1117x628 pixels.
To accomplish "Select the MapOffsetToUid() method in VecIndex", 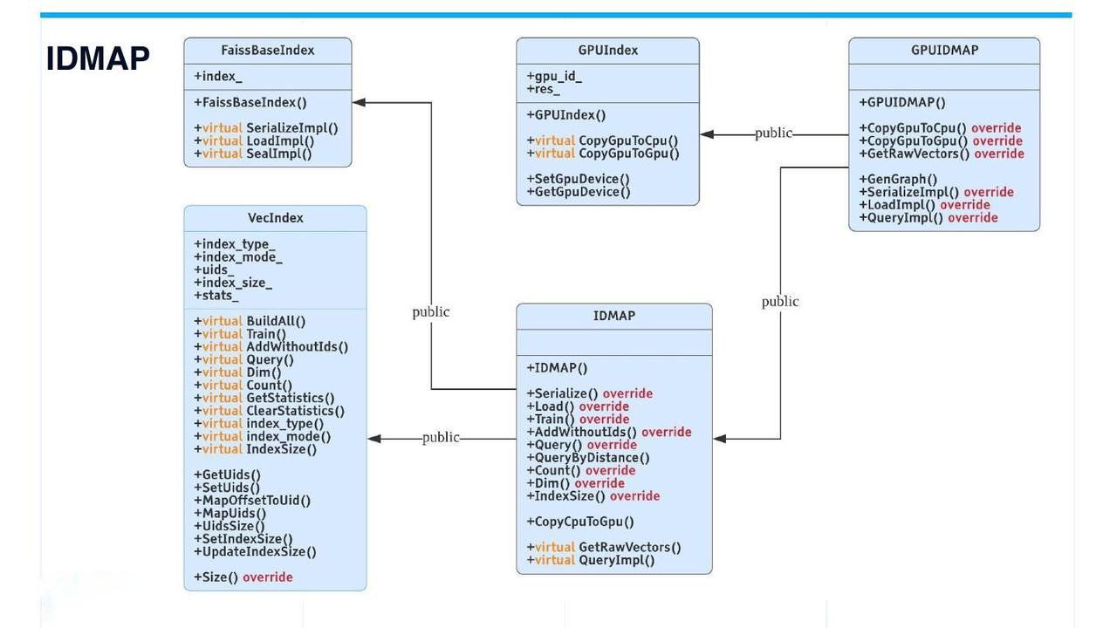I will click(x=251, y=501).
